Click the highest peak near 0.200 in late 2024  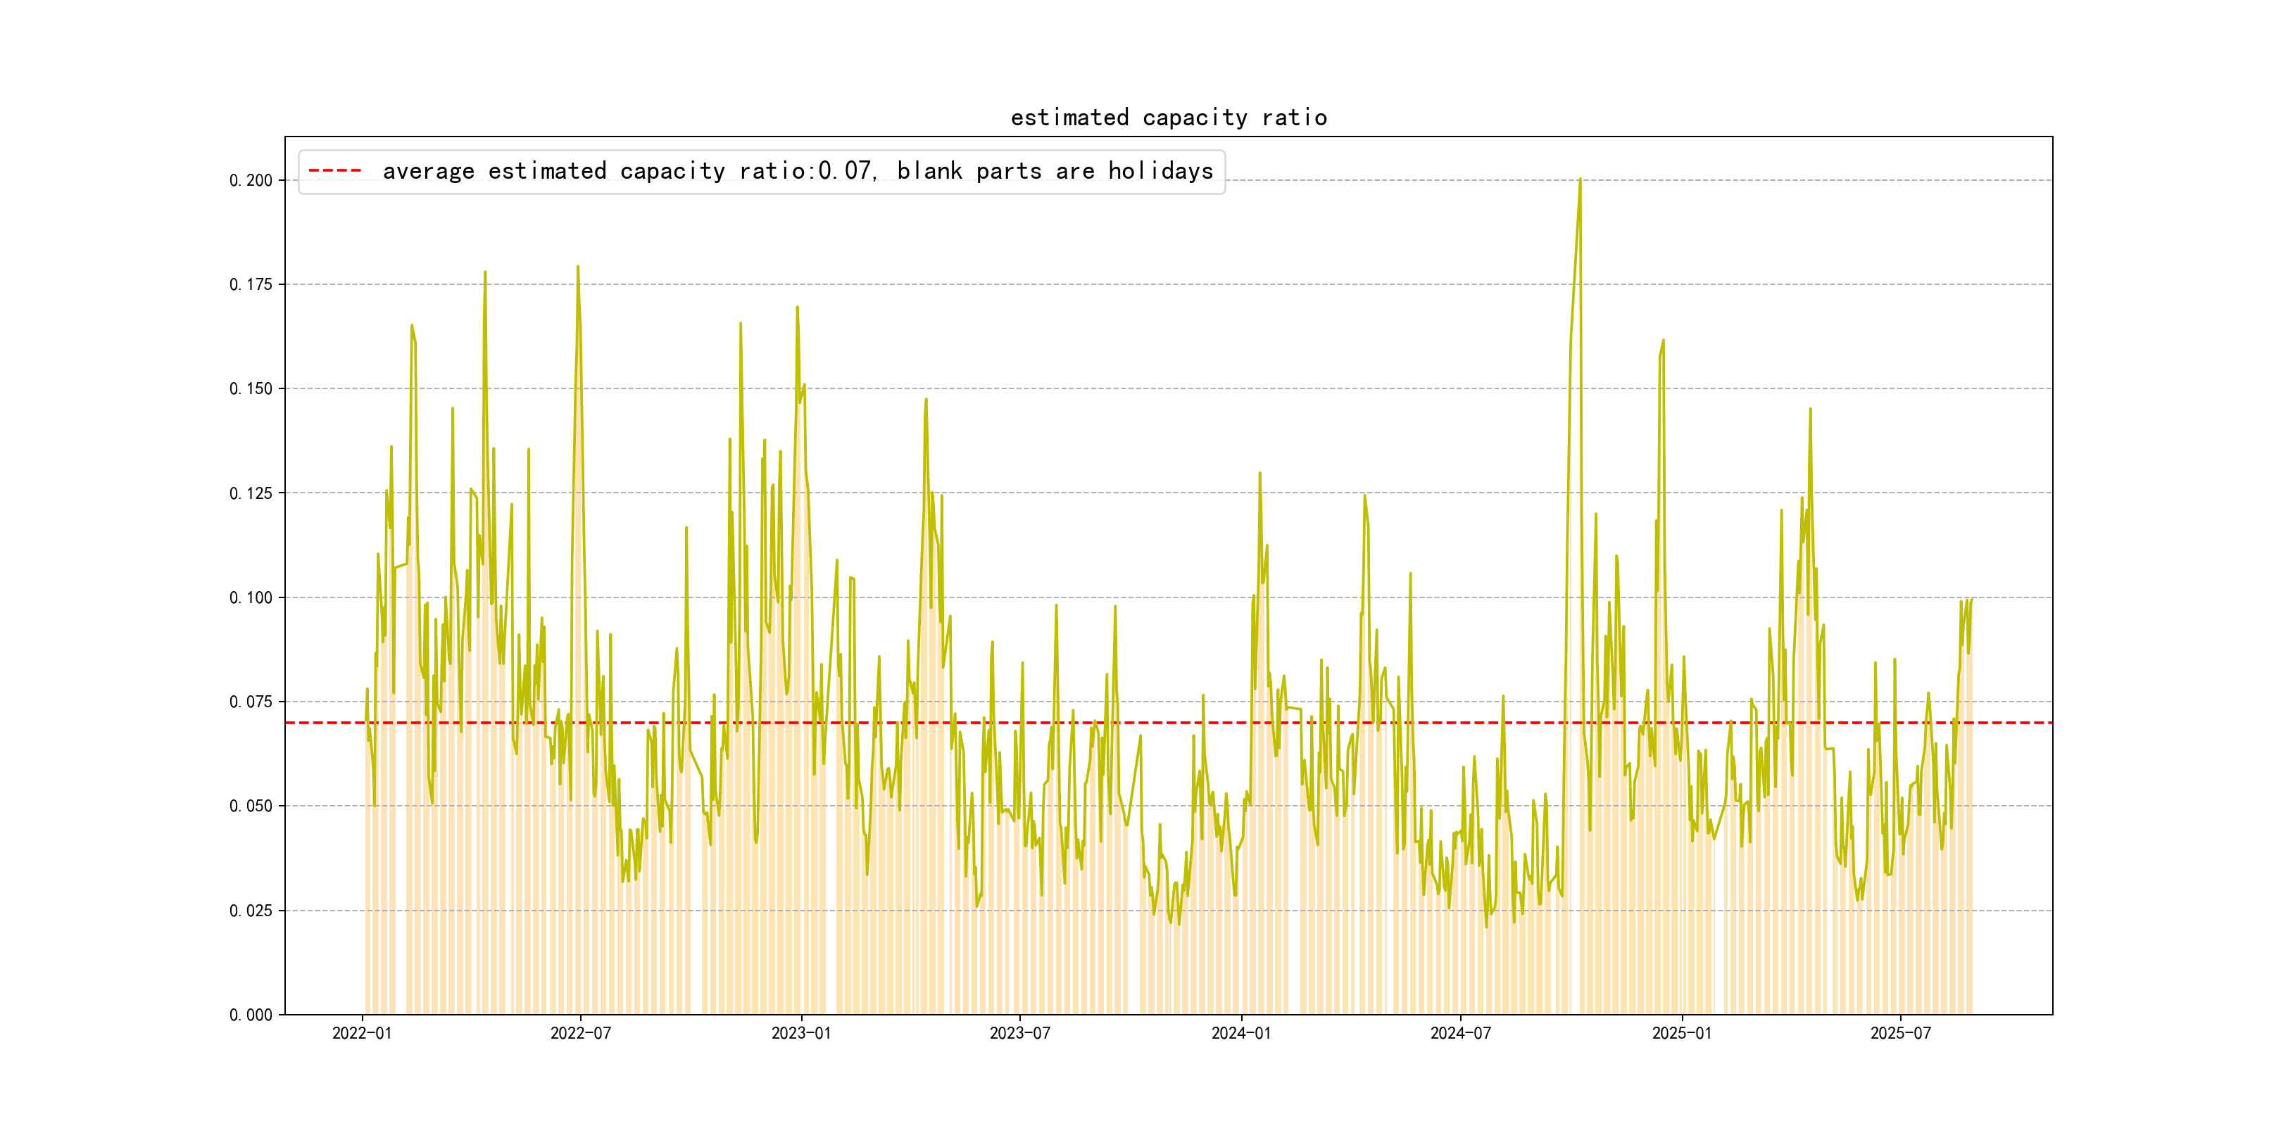point(1580,179)
